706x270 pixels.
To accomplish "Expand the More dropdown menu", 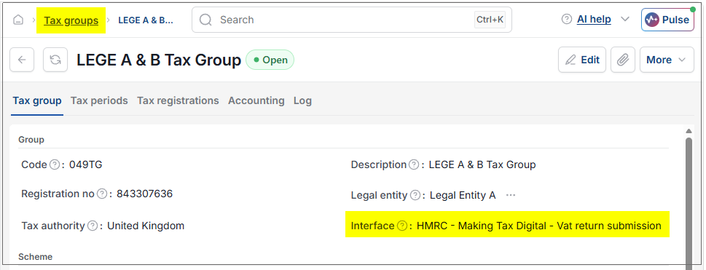I will click(x=667, y=60).
